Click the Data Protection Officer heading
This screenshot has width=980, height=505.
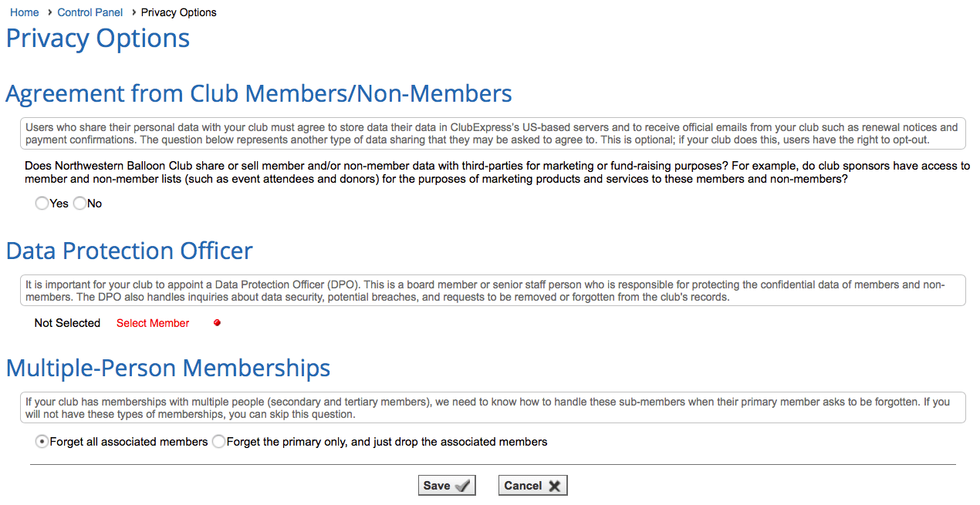130,251
